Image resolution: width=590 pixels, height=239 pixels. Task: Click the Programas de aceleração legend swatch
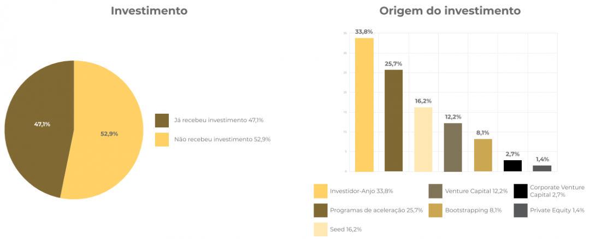[x=320, y=211]
